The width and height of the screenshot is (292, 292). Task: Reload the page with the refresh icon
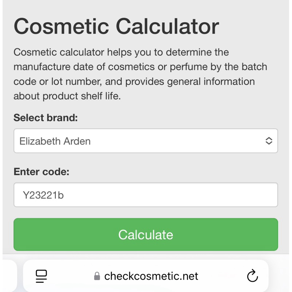coord(252,276)
